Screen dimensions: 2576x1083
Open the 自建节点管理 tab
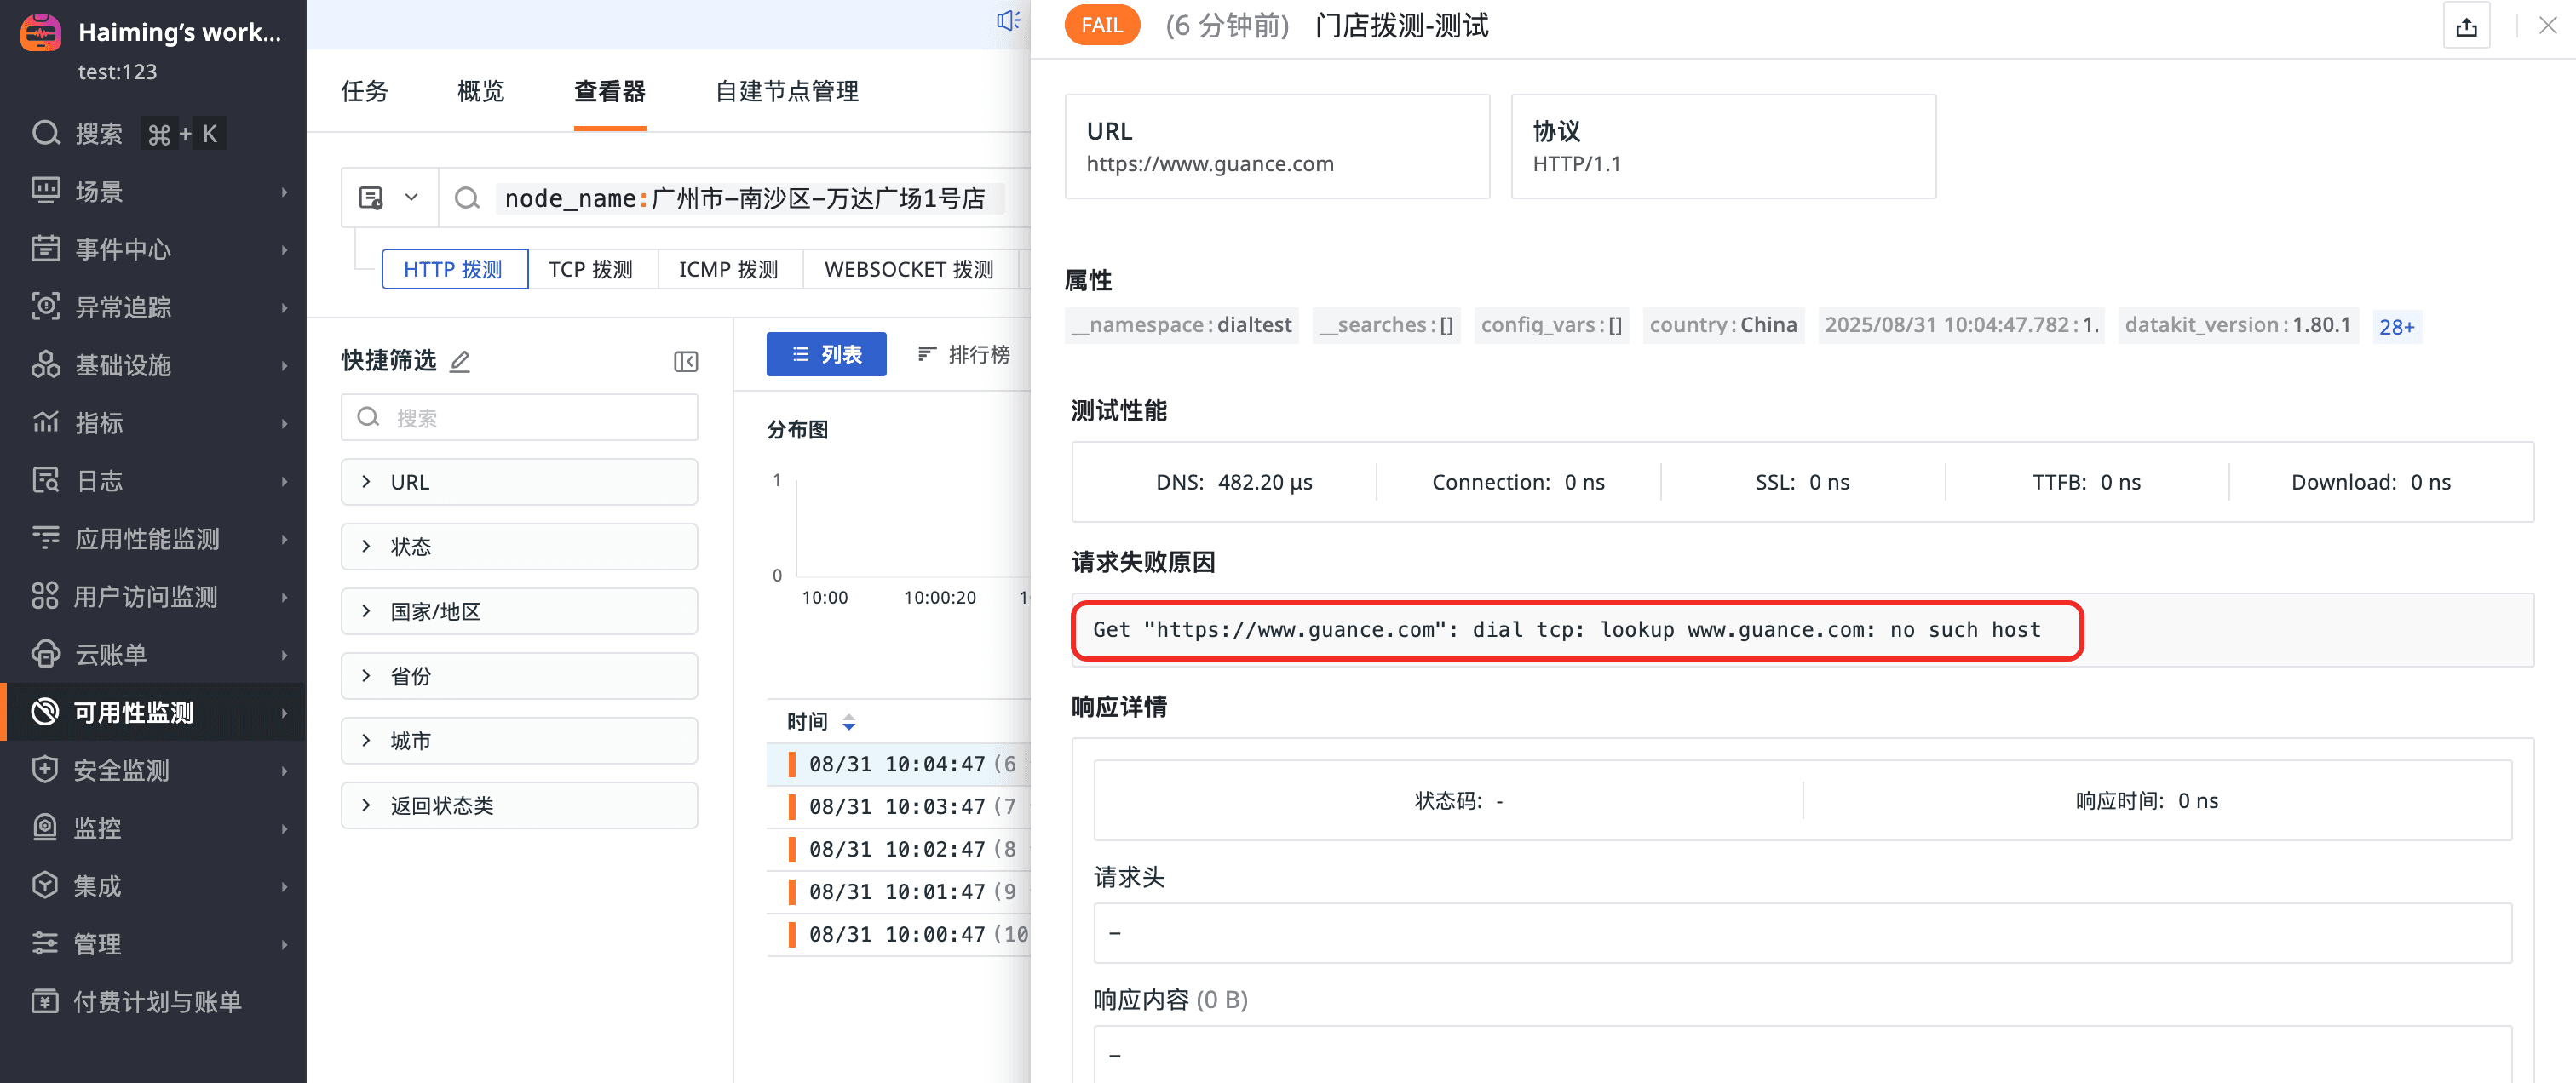(x=786, y=92)
